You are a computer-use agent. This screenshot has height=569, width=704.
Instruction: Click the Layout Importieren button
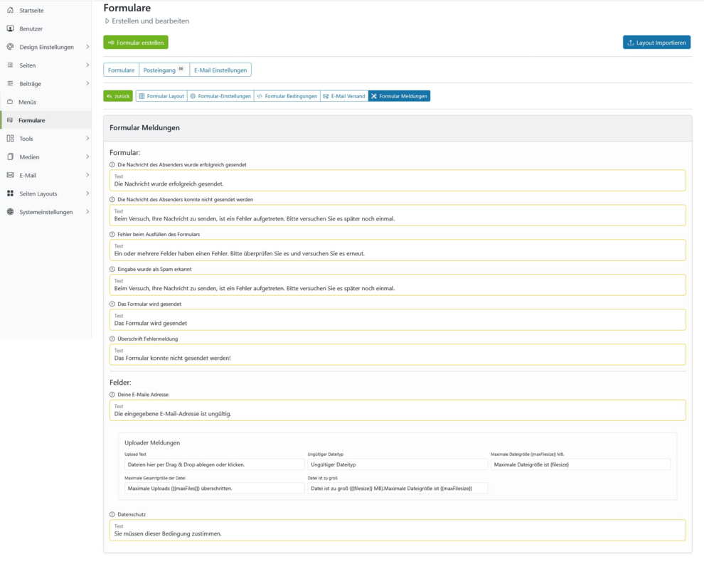coord(656,43)
